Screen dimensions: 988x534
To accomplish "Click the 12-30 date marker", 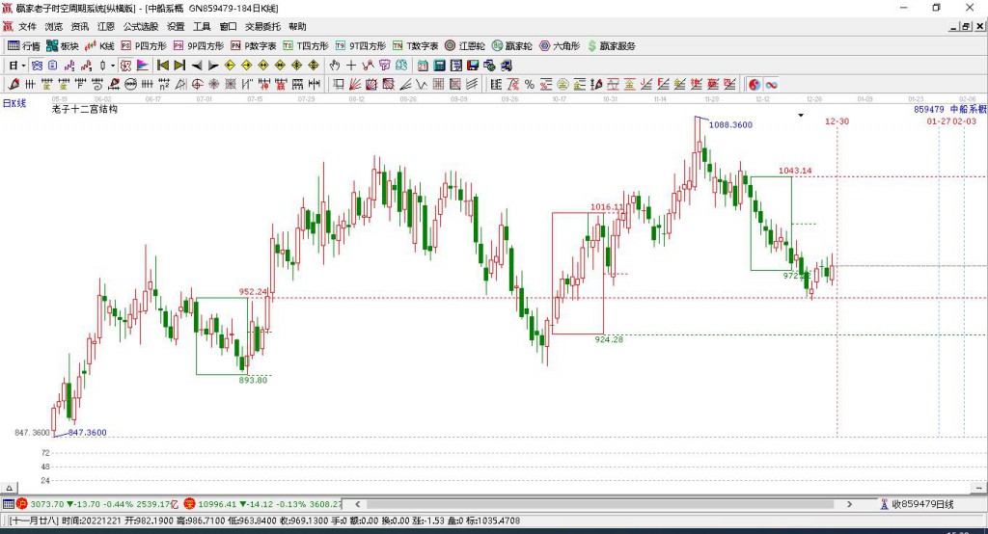I will click(x=837, y=121).
